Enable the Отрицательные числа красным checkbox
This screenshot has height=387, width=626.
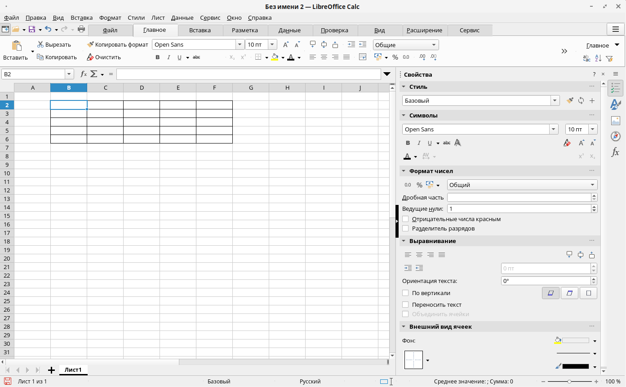405,219
